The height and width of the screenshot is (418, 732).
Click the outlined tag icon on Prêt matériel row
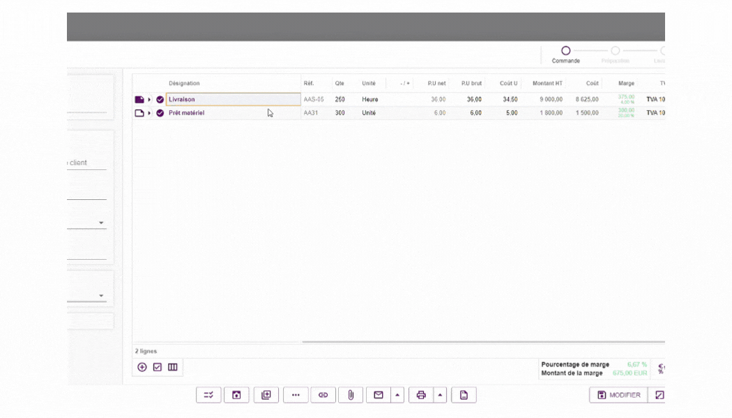pyautogui.click(x=139, y=113)
